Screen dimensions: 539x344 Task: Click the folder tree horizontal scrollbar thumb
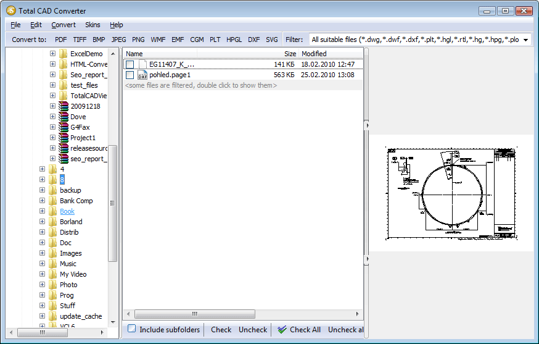pos(43,332)
